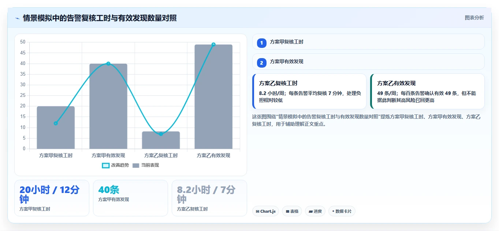The height and width of the screenshot is (231, 499).
Task: Click the 当前表现 legend color box
Action: (136, 165)
